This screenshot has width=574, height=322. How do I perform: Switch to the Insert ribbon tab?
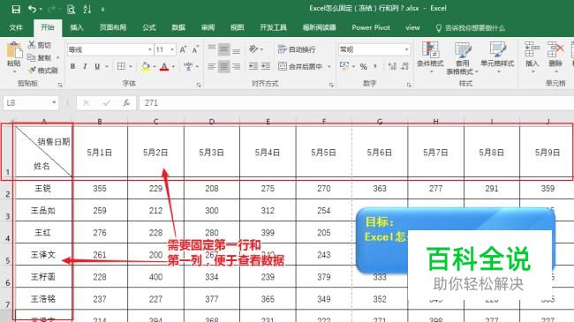77,27
